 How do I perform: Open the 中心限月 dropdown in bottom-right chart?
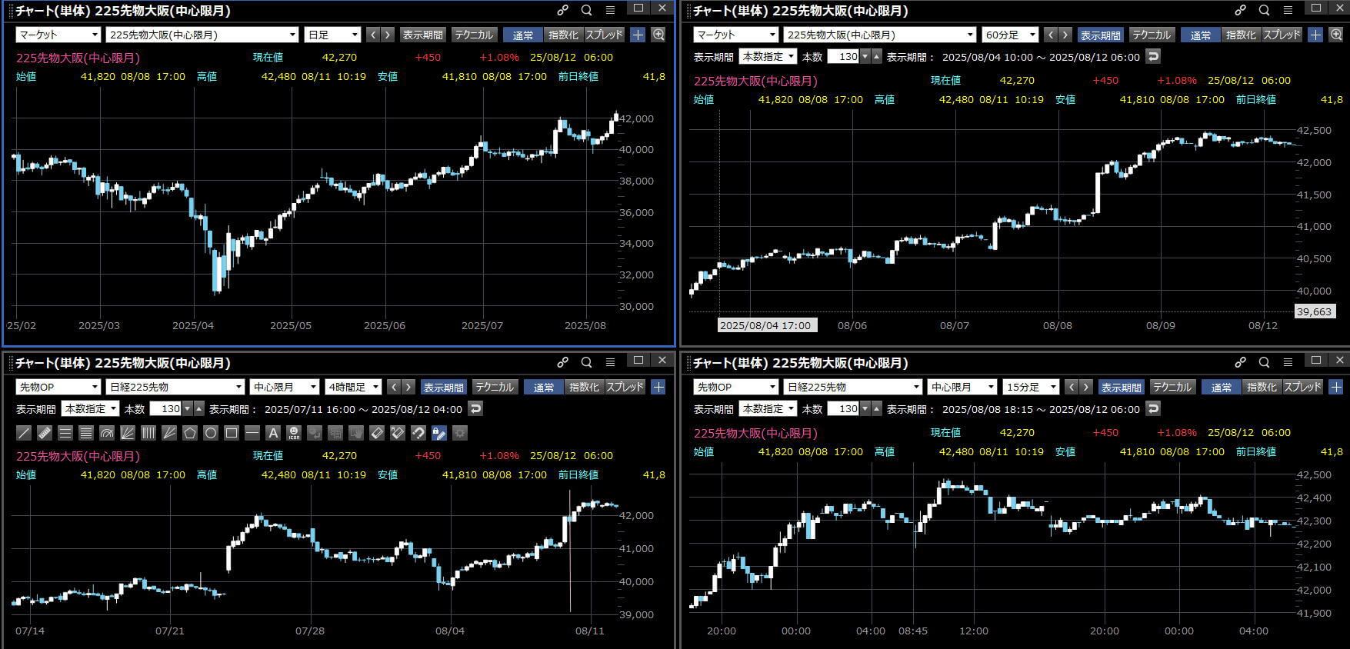(962, 387)
